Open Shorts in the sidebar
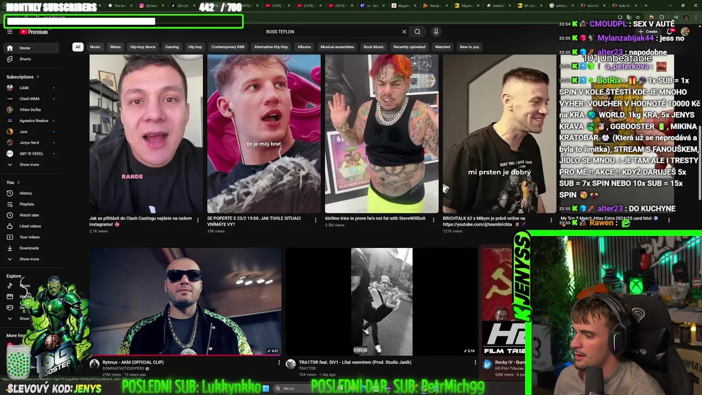Image resolution: width=702 pixels, height=395 pixels. pyautogui.click(x=32, y=59)
